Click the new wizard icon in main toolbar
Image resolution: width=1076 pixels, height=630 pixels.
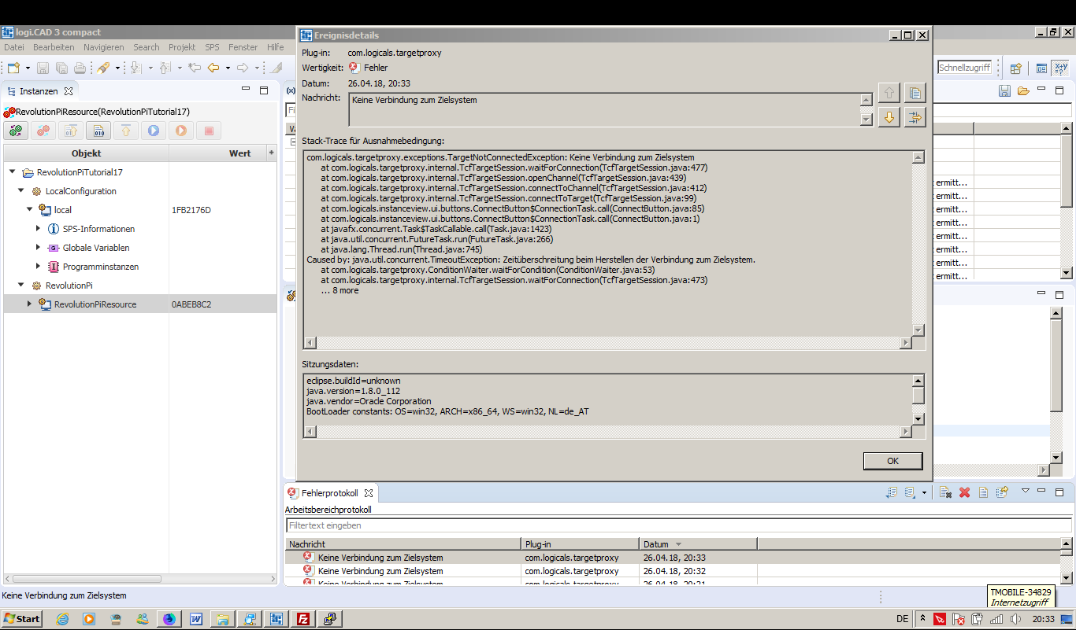(x=13, y=68)
